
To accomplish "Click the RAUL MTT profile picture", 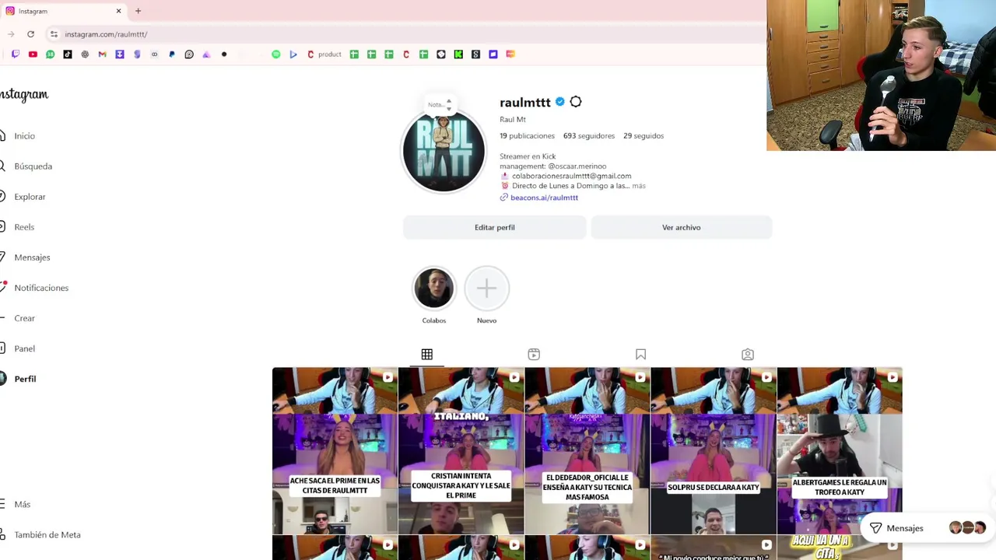I will click(x=444, y=152).
